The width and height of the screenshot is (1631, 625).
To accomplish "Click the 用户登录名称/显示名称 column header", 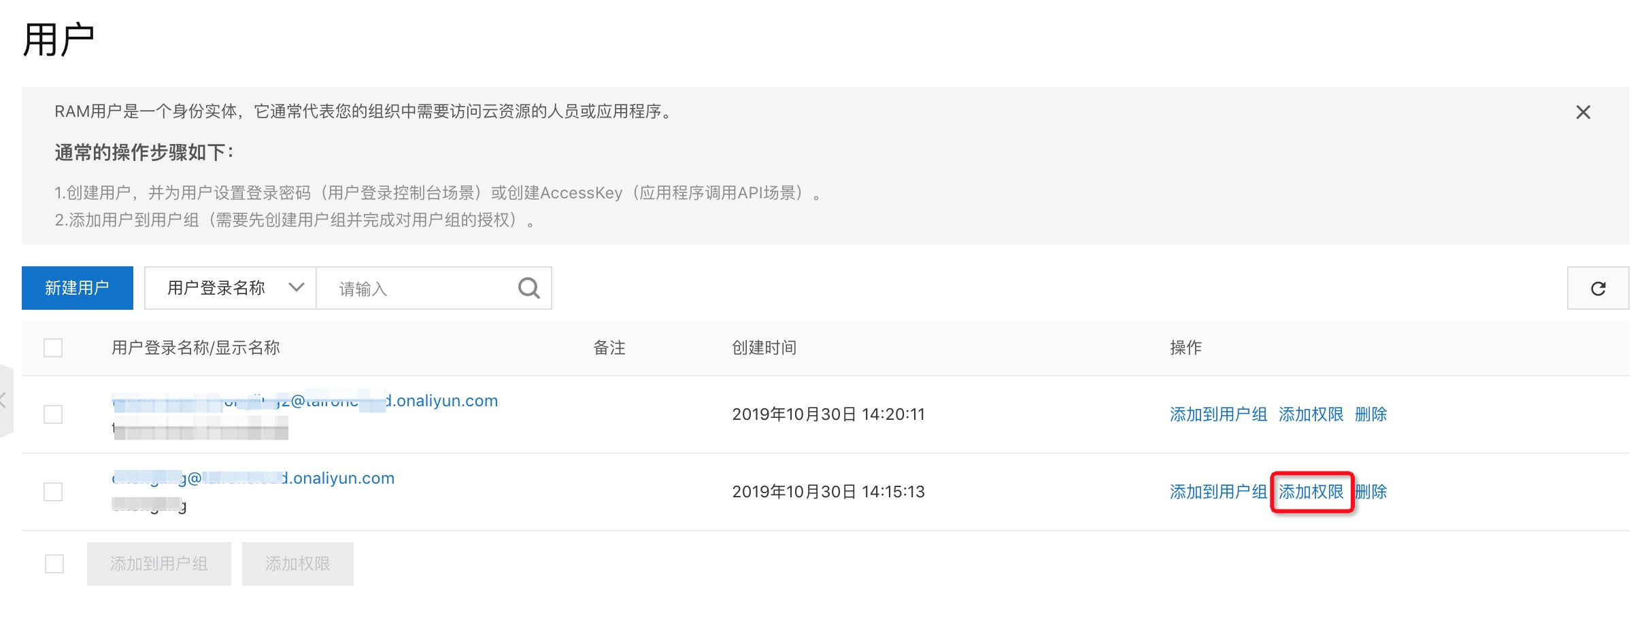I will [196, 348].
